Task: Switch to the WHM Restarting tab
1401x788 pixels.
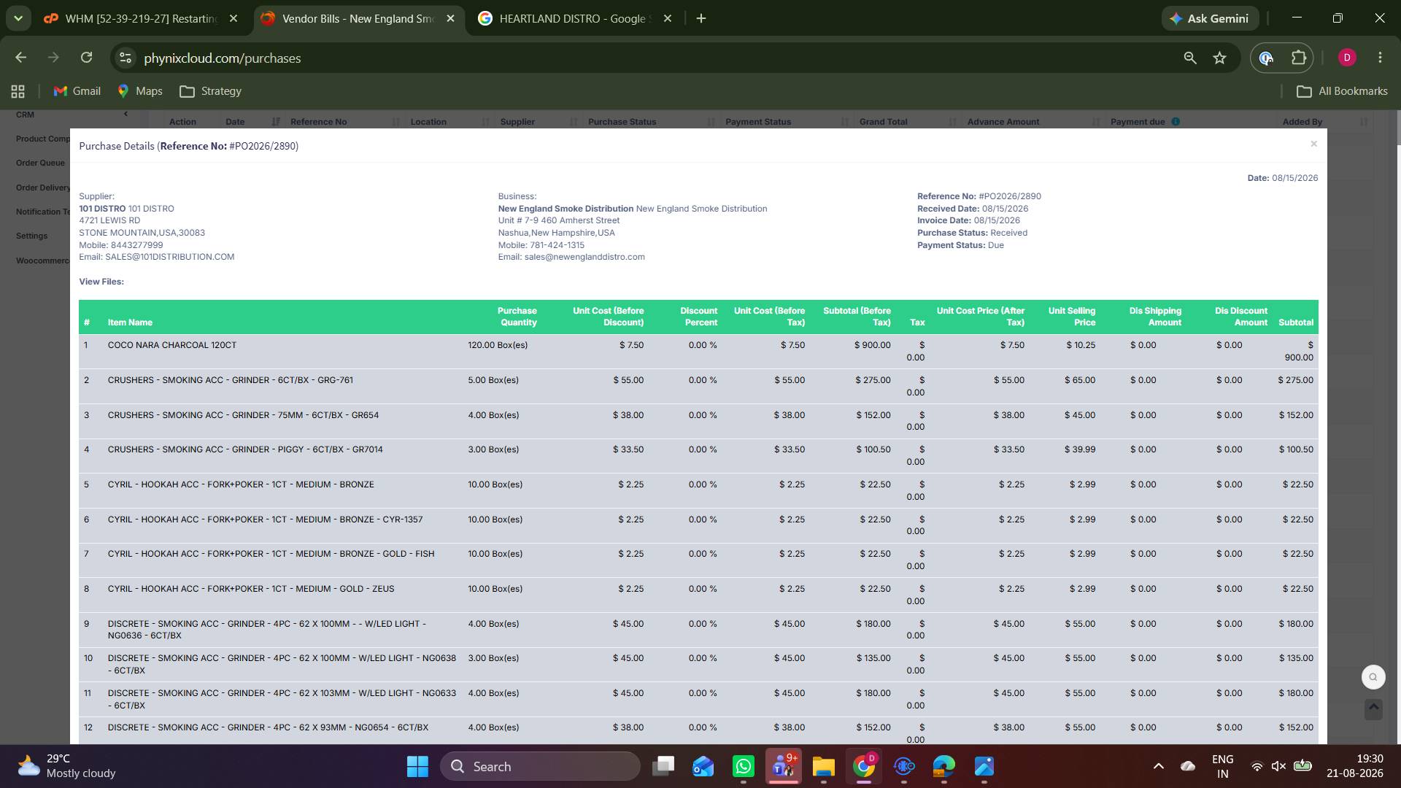Action: [140, 18]
